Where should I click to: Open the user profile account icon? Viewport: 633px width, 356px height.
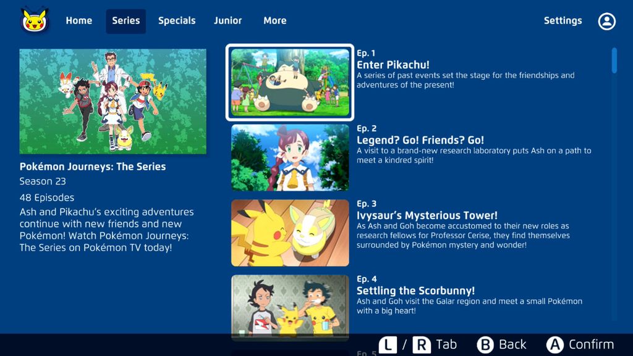coord(606,20)
